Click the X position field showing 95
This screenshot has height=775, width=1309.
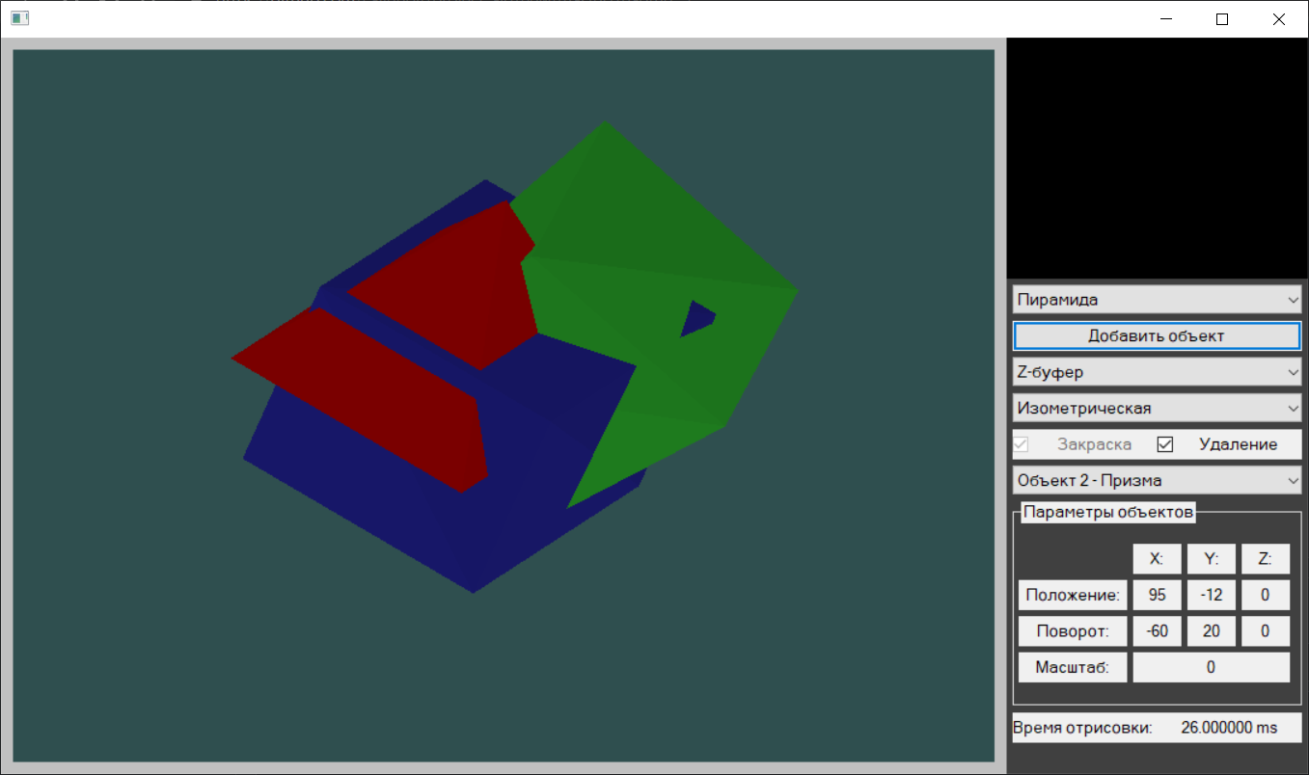1157,595
